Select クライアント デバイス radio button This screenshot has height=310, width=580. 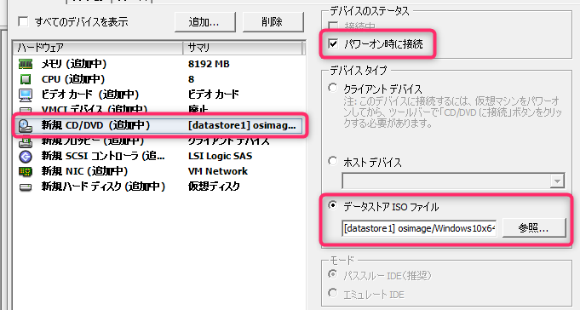pos(333,88)
